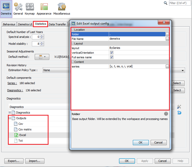The height and width of the screenshot is (167, 192).
Task: Open the Demetra options category
Action: click(6, 9)
